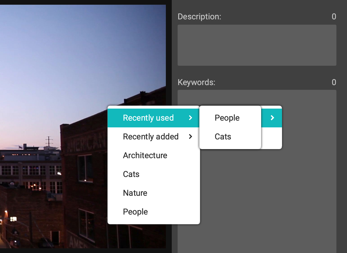
Task: Click the Description label
Action: coord(199,17)
